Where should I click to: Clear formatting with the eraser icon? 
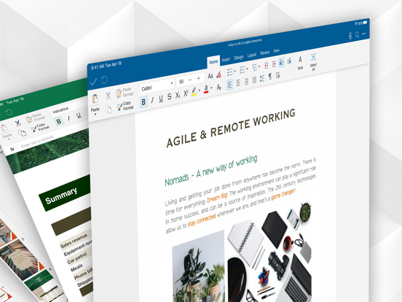(218, 74)
